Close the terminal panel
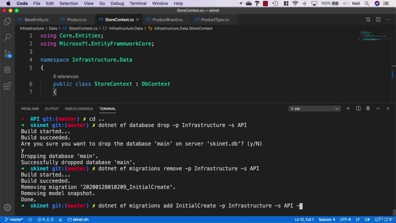 tap(388, 108)
